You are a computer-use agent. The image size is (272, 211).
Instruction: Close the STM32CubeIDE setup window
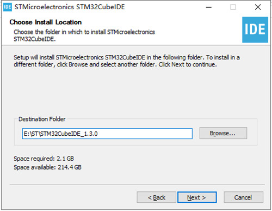tap(258, 7)
